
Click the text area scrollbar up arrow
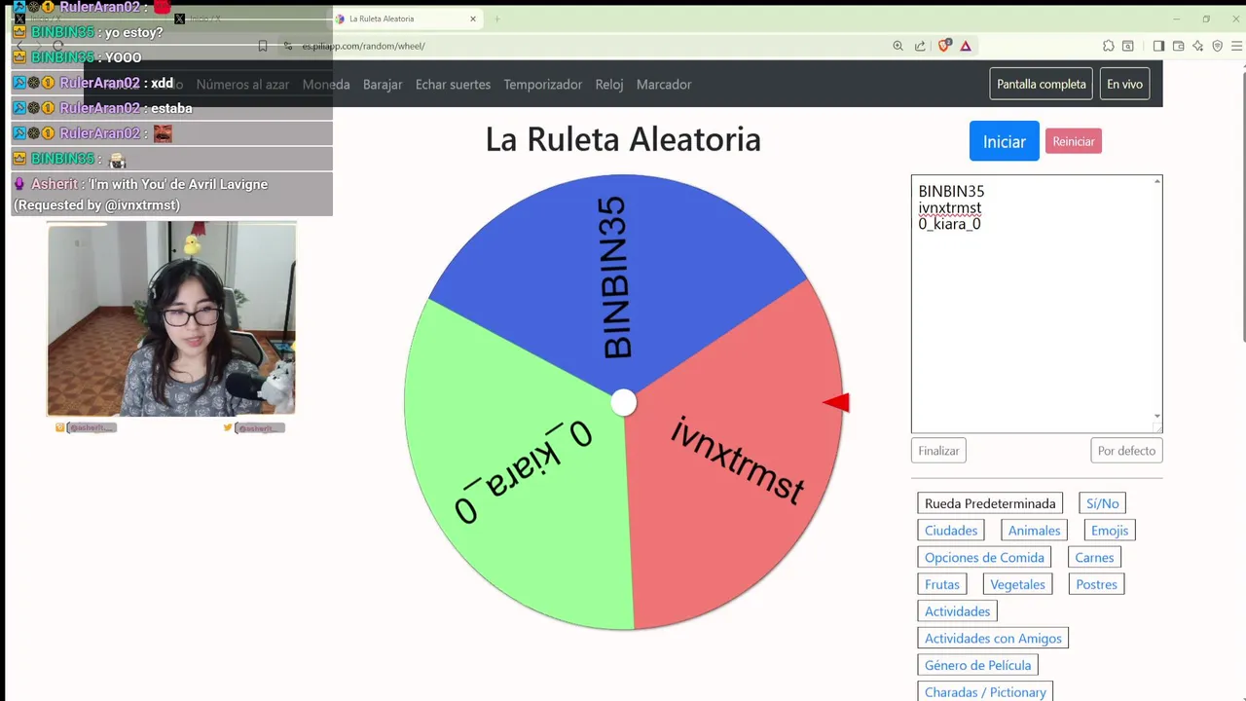click(x=1157, y=181)
